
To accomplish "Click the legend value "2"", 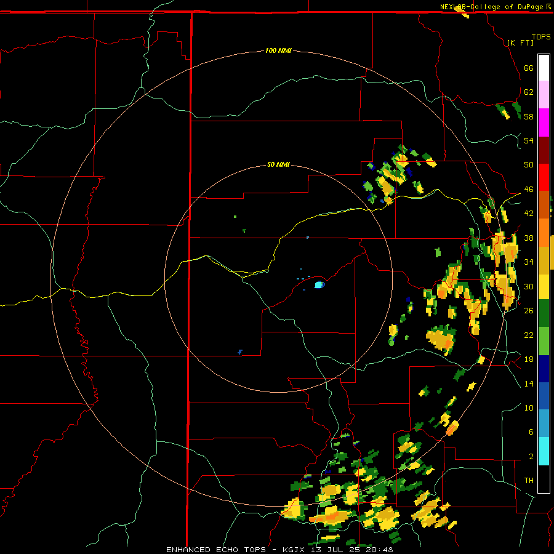I will pos(531,456).
